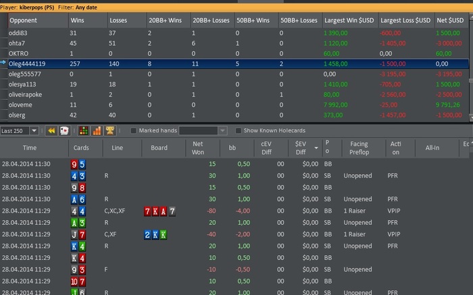
Task: Open the orange bar chart icon
Action: pos(97,130)
